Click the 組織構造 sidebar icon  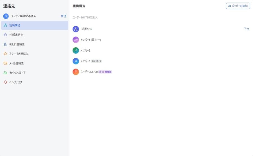5,25
